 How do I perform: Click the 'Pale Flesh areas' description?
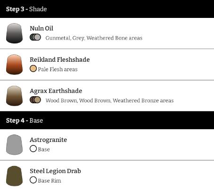[58, 69]
